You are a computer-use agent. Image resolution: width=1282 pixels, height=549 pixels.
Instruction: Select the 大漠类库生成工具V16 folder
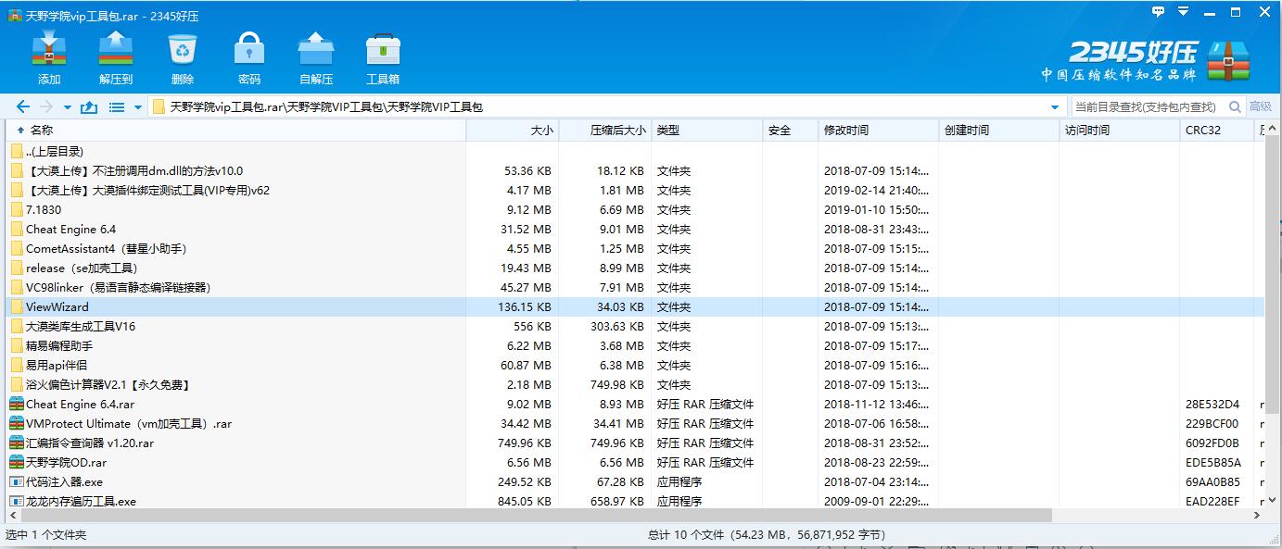(635, 326)
